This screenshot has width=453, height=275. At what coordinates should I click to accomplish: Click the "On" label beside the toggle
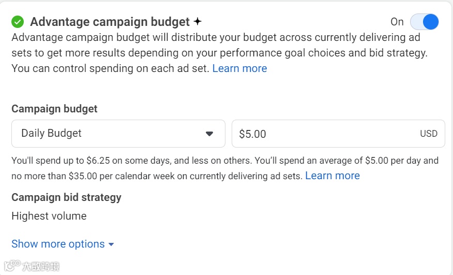[x=397, y=22]
